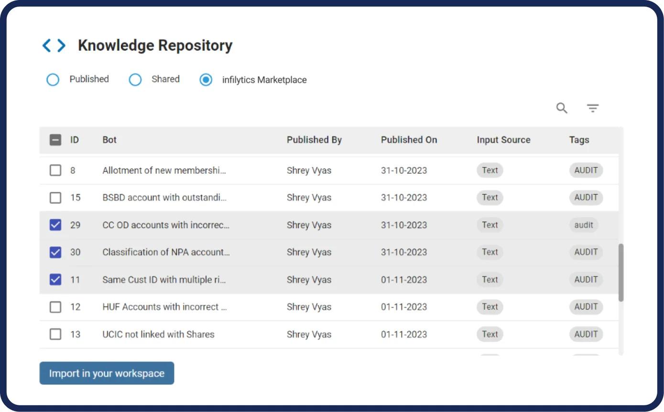Click 'UCIC not linked with Shares' bot name

(158, 334)
